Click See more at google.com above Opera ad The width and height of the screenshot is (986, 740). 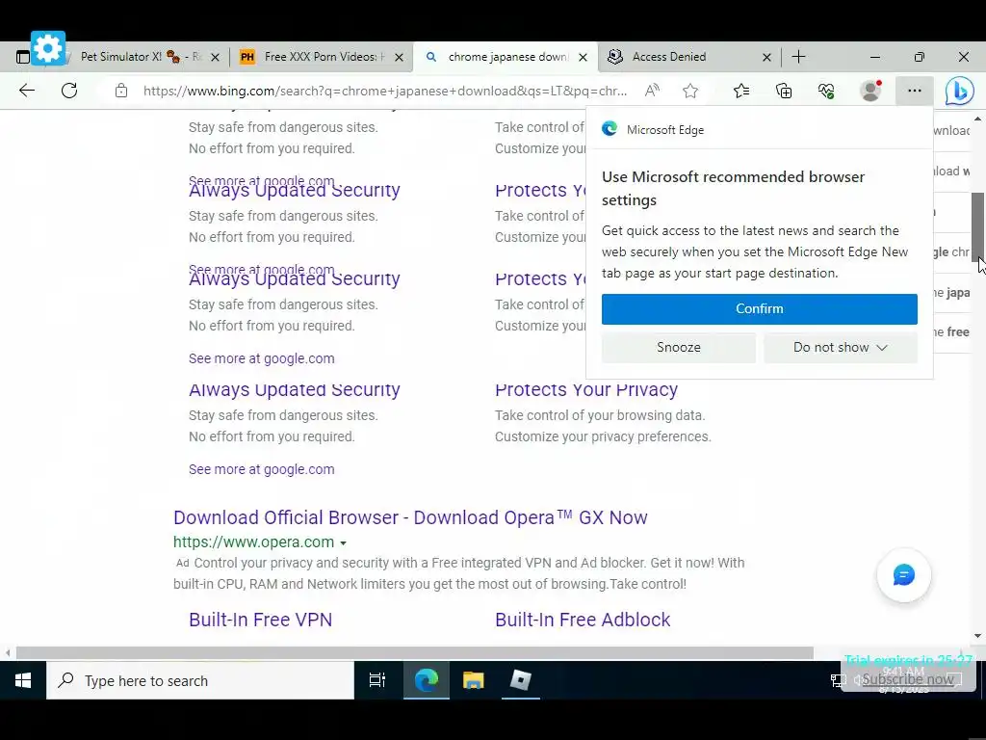(262, 469)
